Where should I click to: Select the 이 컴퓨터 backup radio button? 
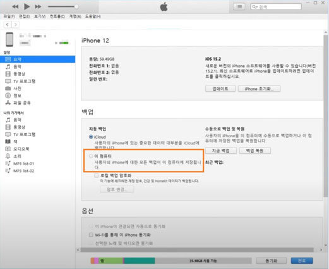point(91,156)
